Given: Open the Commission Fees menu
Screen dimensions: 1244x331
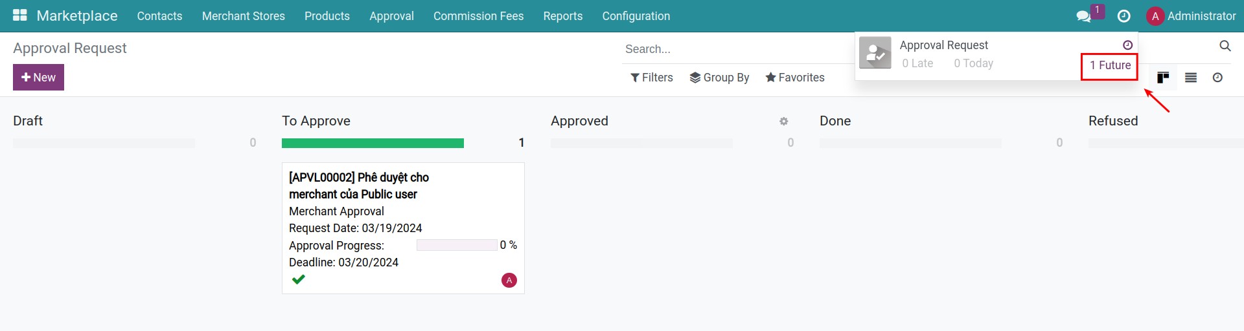Looking at the screenshot, I should click(478, 16).
